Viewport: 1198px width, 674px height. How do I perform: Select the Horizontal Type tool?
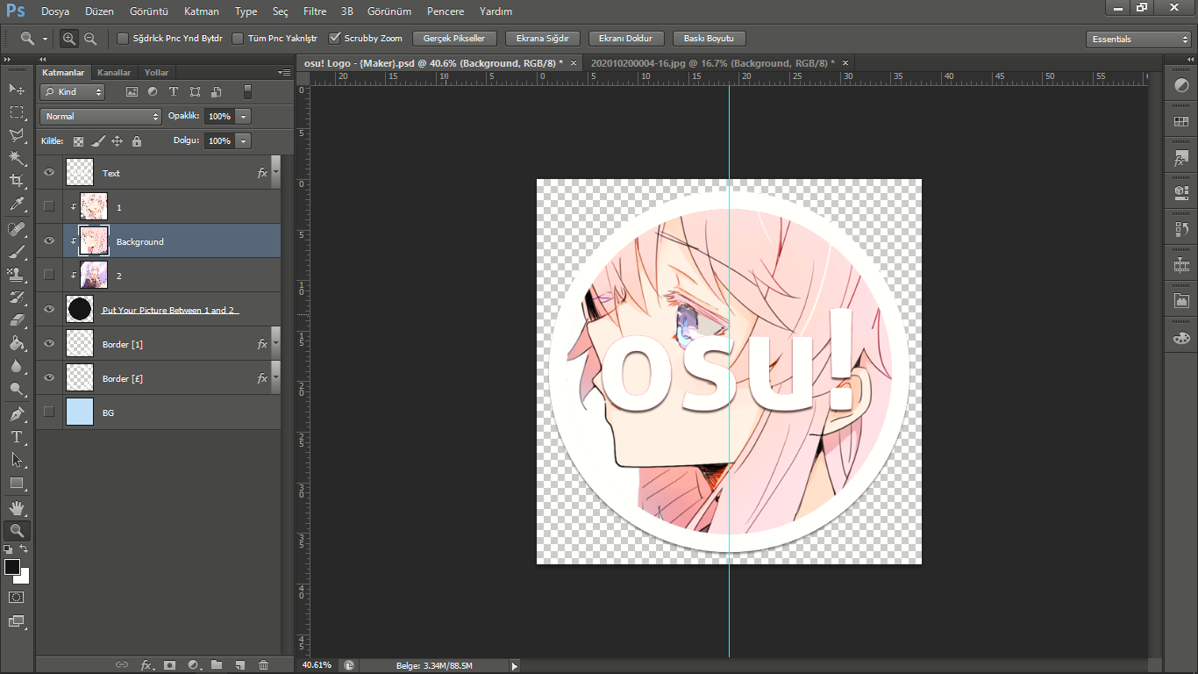point(17,437)
